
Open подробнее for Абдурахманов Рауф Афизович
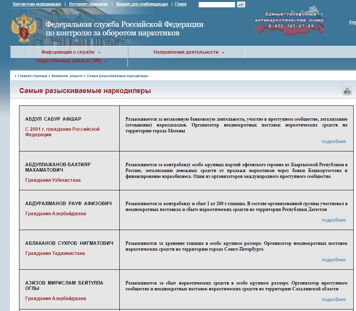(333, 220)
